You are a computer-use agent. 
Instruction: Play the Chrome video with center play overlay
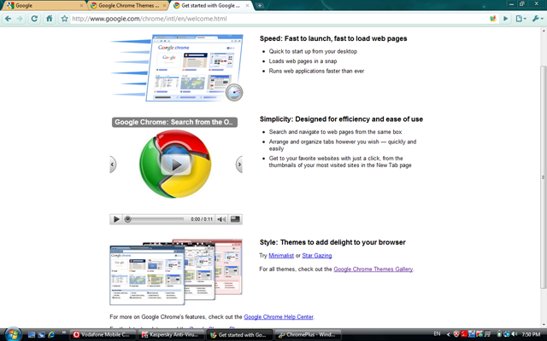175,165
